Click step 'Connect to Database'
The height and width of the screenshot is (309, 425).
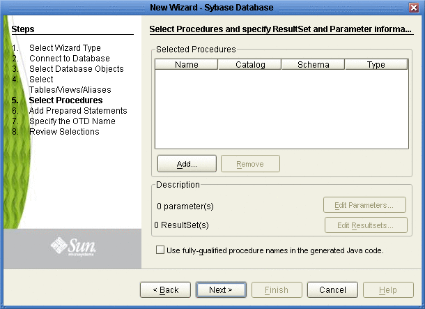pyautogui.click(x=70, y=59)
